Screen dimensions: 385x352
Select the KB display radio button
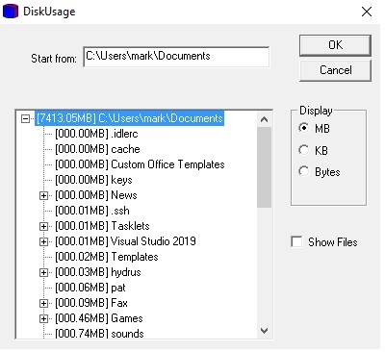coord(303,150)
